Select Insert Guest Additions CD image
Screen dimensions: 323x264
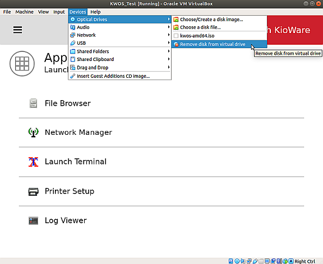(119, 76)
